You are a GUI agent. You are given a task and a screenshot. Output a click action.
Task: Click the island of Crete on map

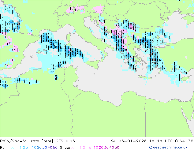click(x=145, y=77)
